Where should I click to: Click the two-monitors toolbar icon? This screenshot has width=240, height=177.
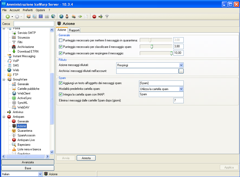tap(35, 16)
